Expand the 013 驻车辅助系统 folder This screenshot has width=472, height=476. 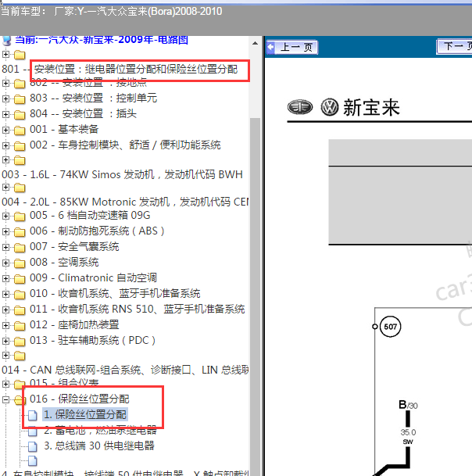[x=5, y=341]
